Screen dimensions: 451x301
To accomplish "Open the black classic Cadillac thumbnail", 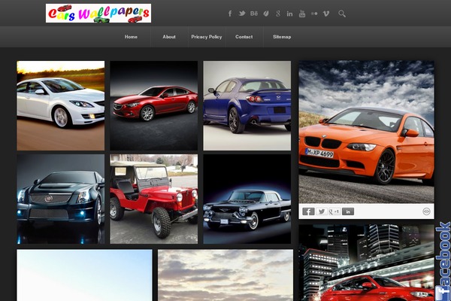I will tap(247, 199).
